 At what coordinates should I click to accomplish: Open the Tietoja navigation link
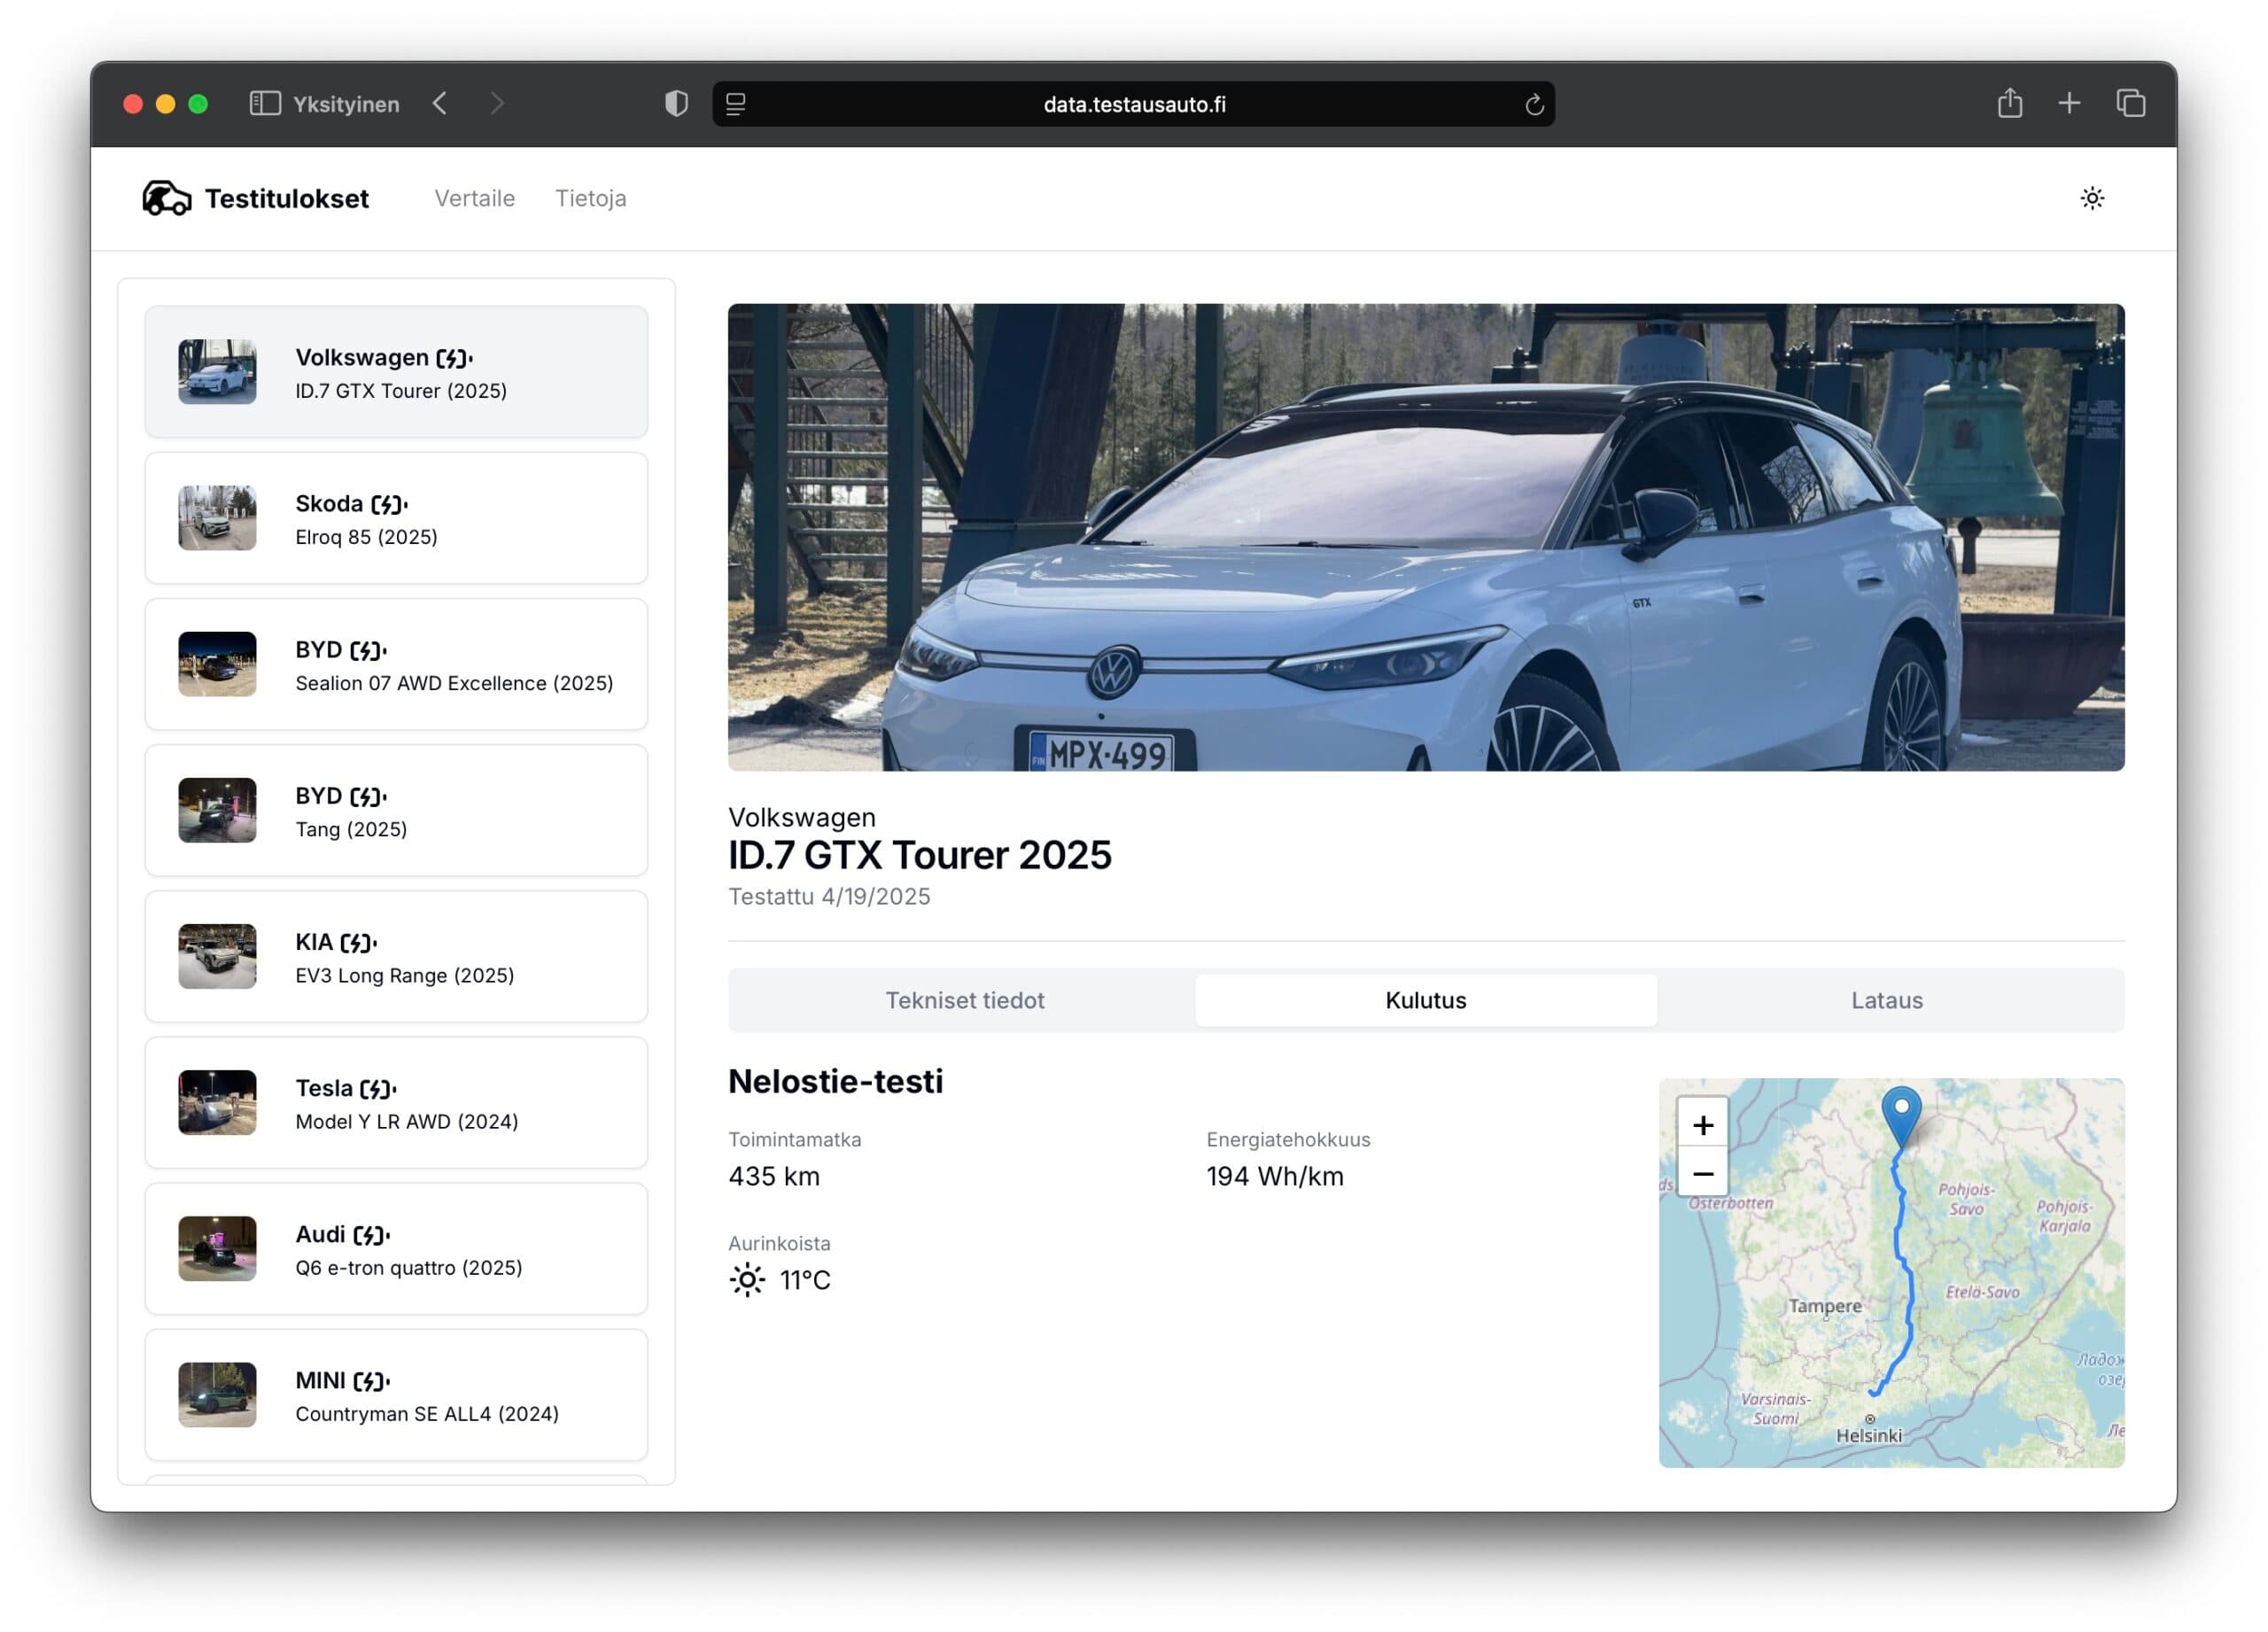(x=591, y=198)
